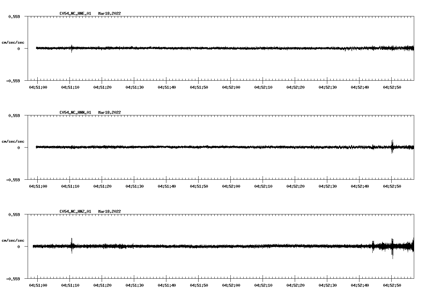Click the cm/sec/sec unit label of the HNE plot
This screenshot has height=297, width=437.
point(13,42)
